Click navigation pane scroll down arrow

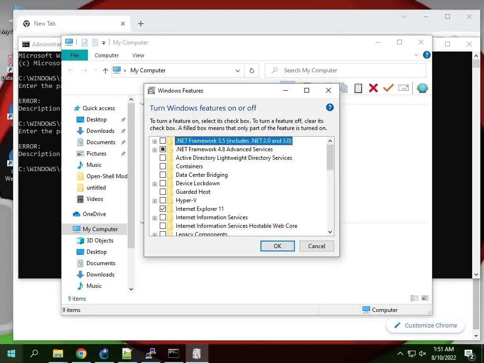tap(131, 289)
